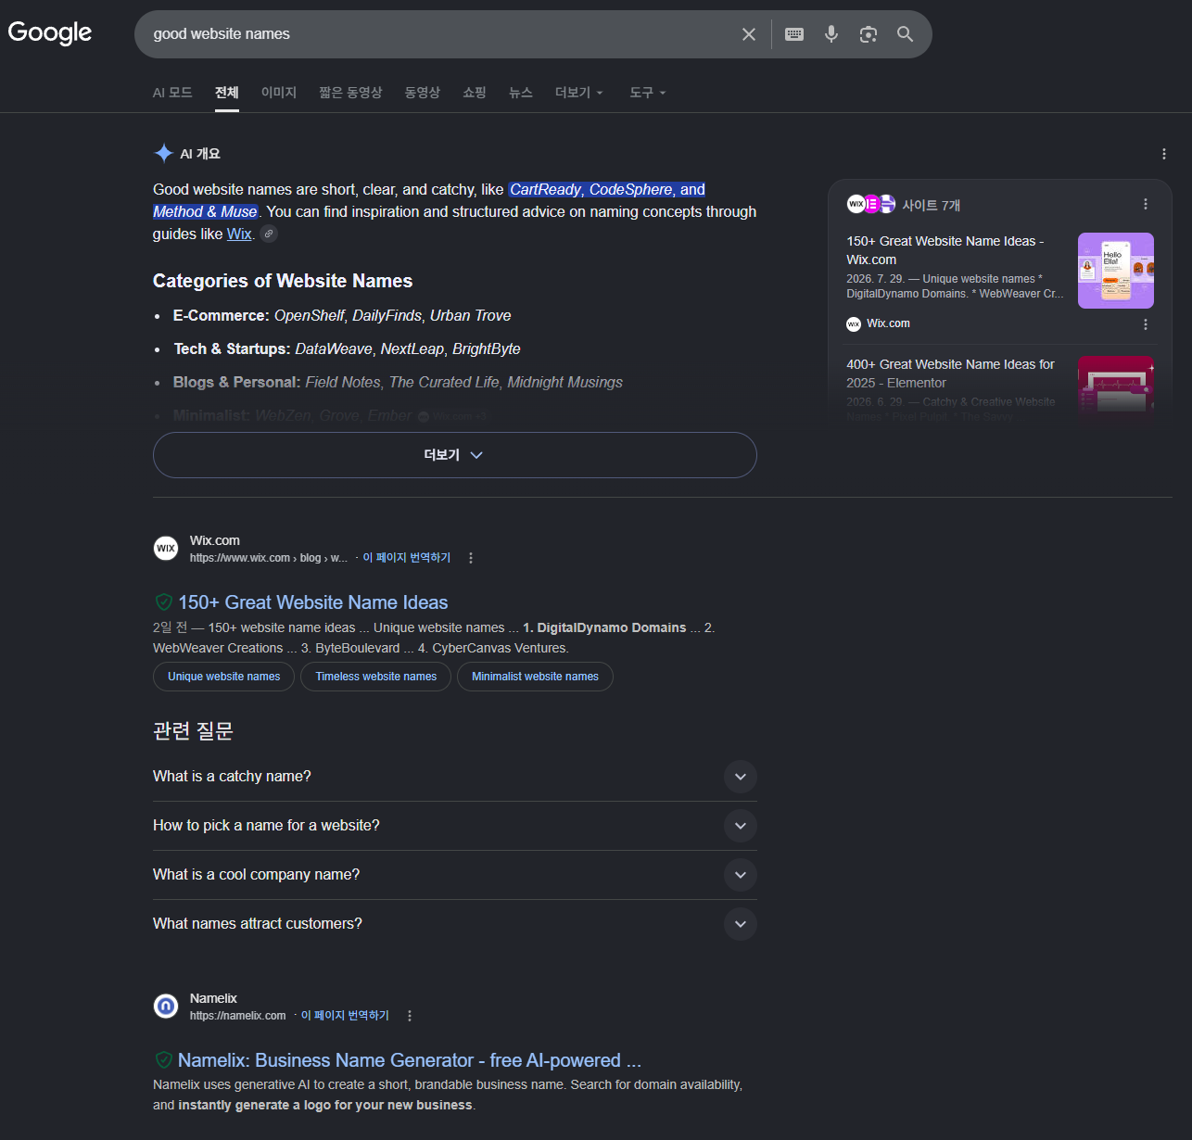The height and width of the screenshot is (1140, 1192).
Task: Expand the AI overview with the 더보기 button
Action: [455, 455]
